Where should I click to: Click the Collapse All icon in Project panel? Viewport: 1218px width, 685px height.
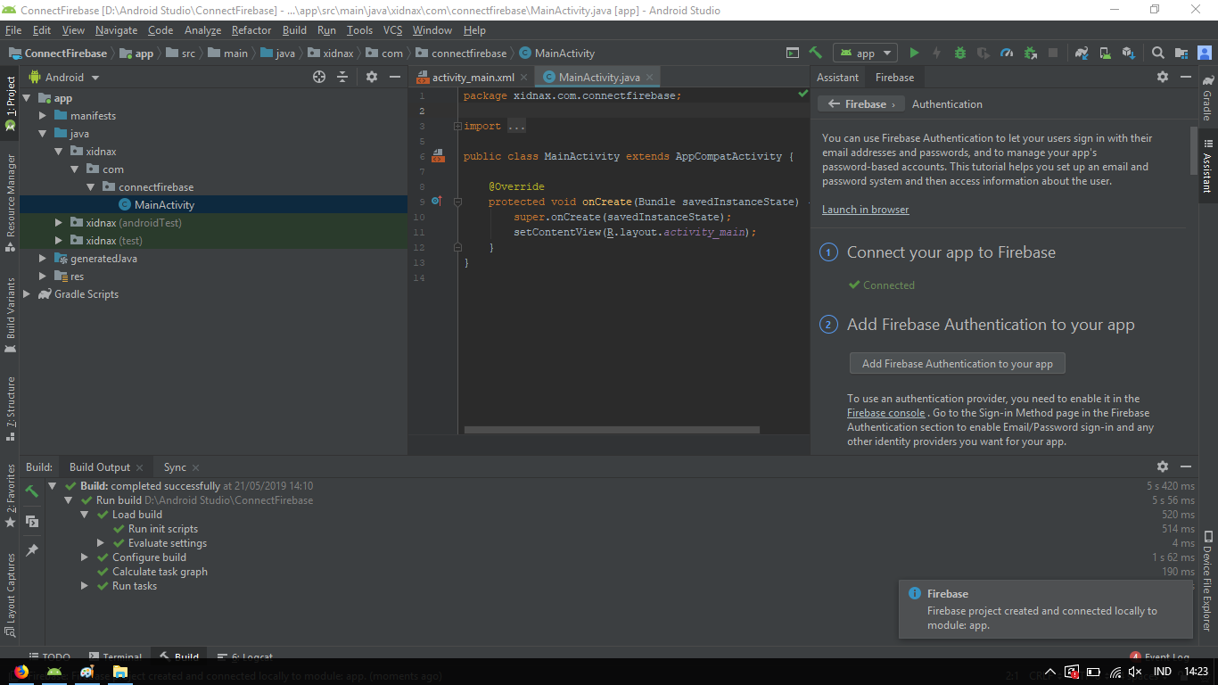342,78
